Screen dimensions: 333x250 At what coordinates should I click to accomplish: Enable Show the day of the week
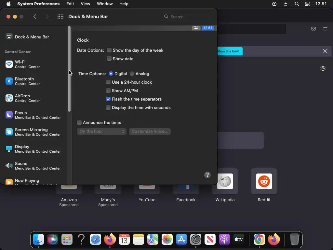click(x=109, y=50)
